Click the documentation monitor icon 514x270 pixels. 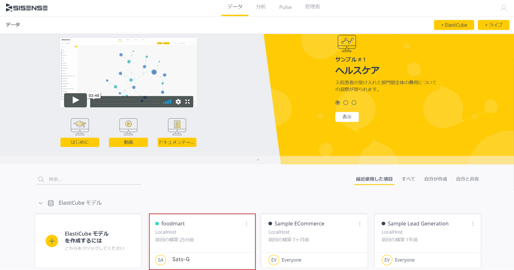(177, 127)
